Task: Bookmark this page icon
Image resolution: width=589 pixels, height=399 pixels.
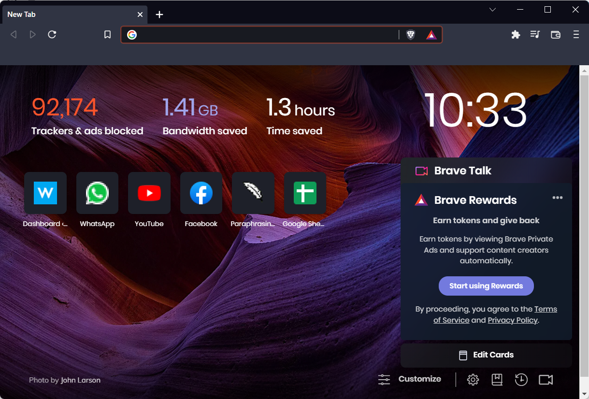Action: pyautogui.click(x=107, y=35)
